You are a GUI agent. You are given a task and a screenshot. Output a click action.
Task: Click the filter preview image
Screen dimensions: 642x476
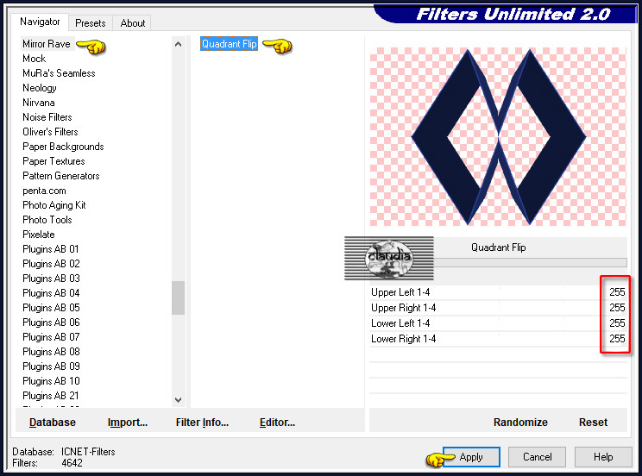click(x=498, y=137)
